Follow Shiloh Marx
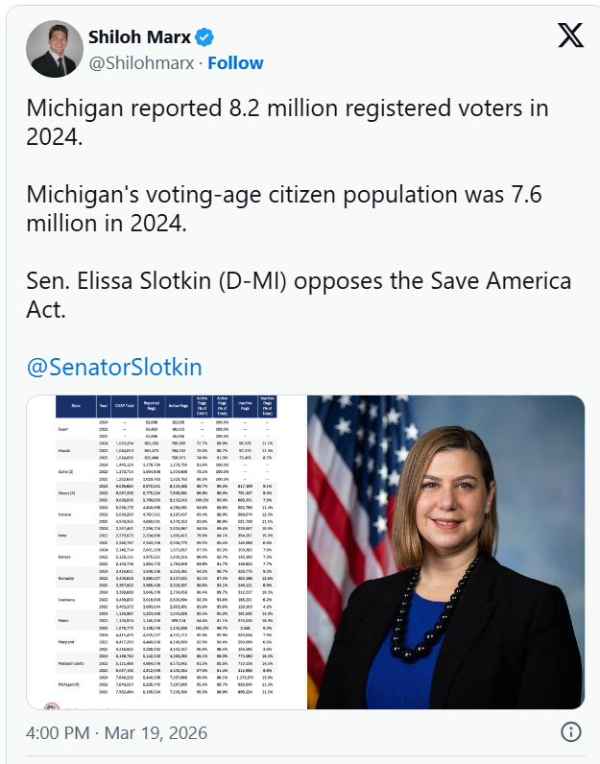The image size is (600, 764). (235, 63)
